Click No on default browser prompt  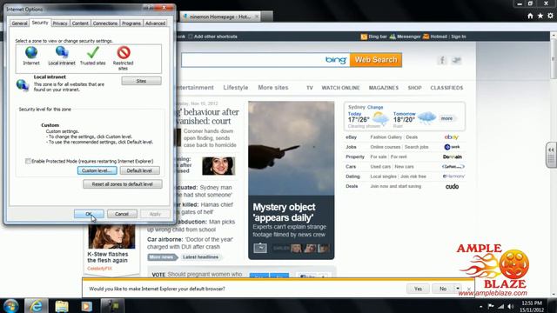[x=443, y=289]
